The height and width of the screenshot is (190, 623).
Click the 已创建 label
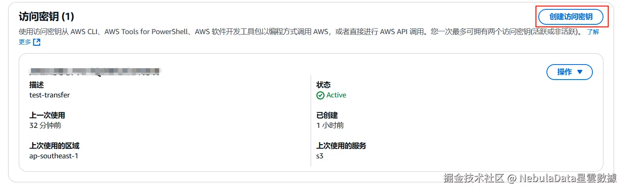tap(327, 115)
